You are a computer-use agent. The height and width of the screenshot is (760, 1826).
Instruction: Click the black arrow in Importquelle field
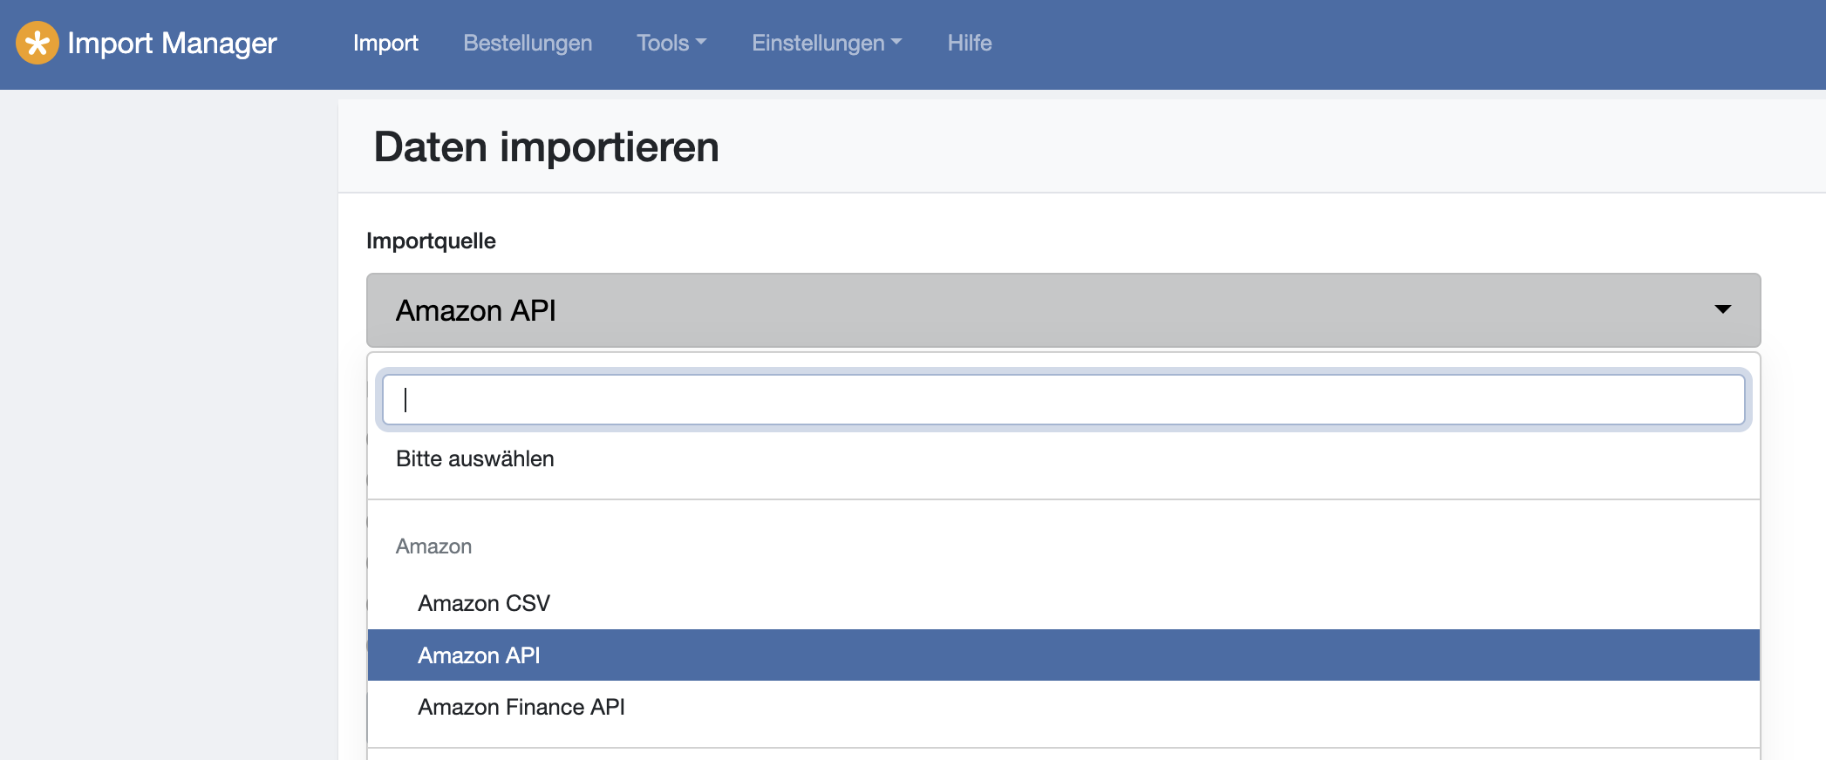[x=1722, y=309]
